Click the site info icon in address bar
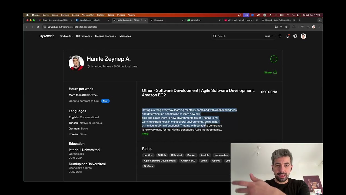The height and width of the screenshot is (195, 346). pyautogui.click(x=45, y=27)
